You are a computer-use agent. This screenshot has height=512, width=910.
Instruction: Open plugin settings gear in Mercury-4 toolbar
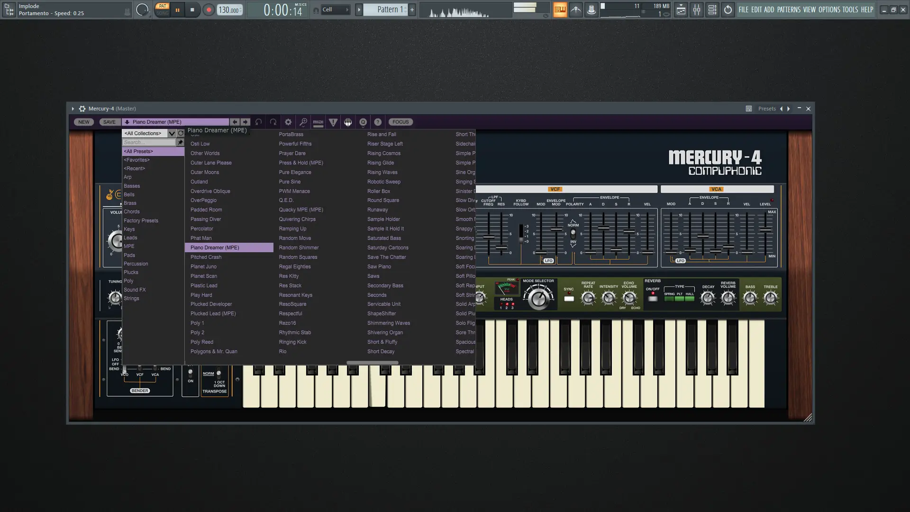288,122
